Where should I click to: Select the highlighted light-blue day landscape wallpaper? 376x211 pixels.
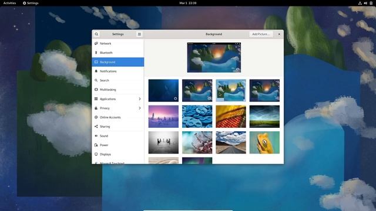pyautogui.click(x=231, y=91)
